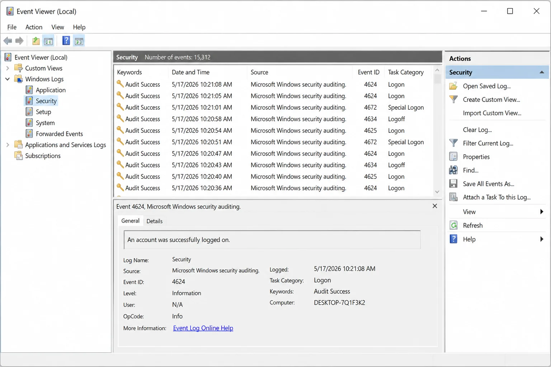Click the green Refresh icon
551x367 pixels.
coord(453,225)
